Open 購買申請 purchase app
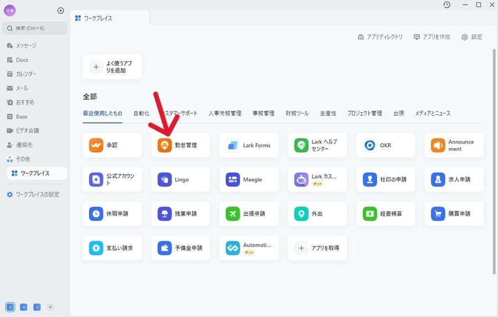Image resolution: width=498 pixels, height=317 pixels. point(454,214)
